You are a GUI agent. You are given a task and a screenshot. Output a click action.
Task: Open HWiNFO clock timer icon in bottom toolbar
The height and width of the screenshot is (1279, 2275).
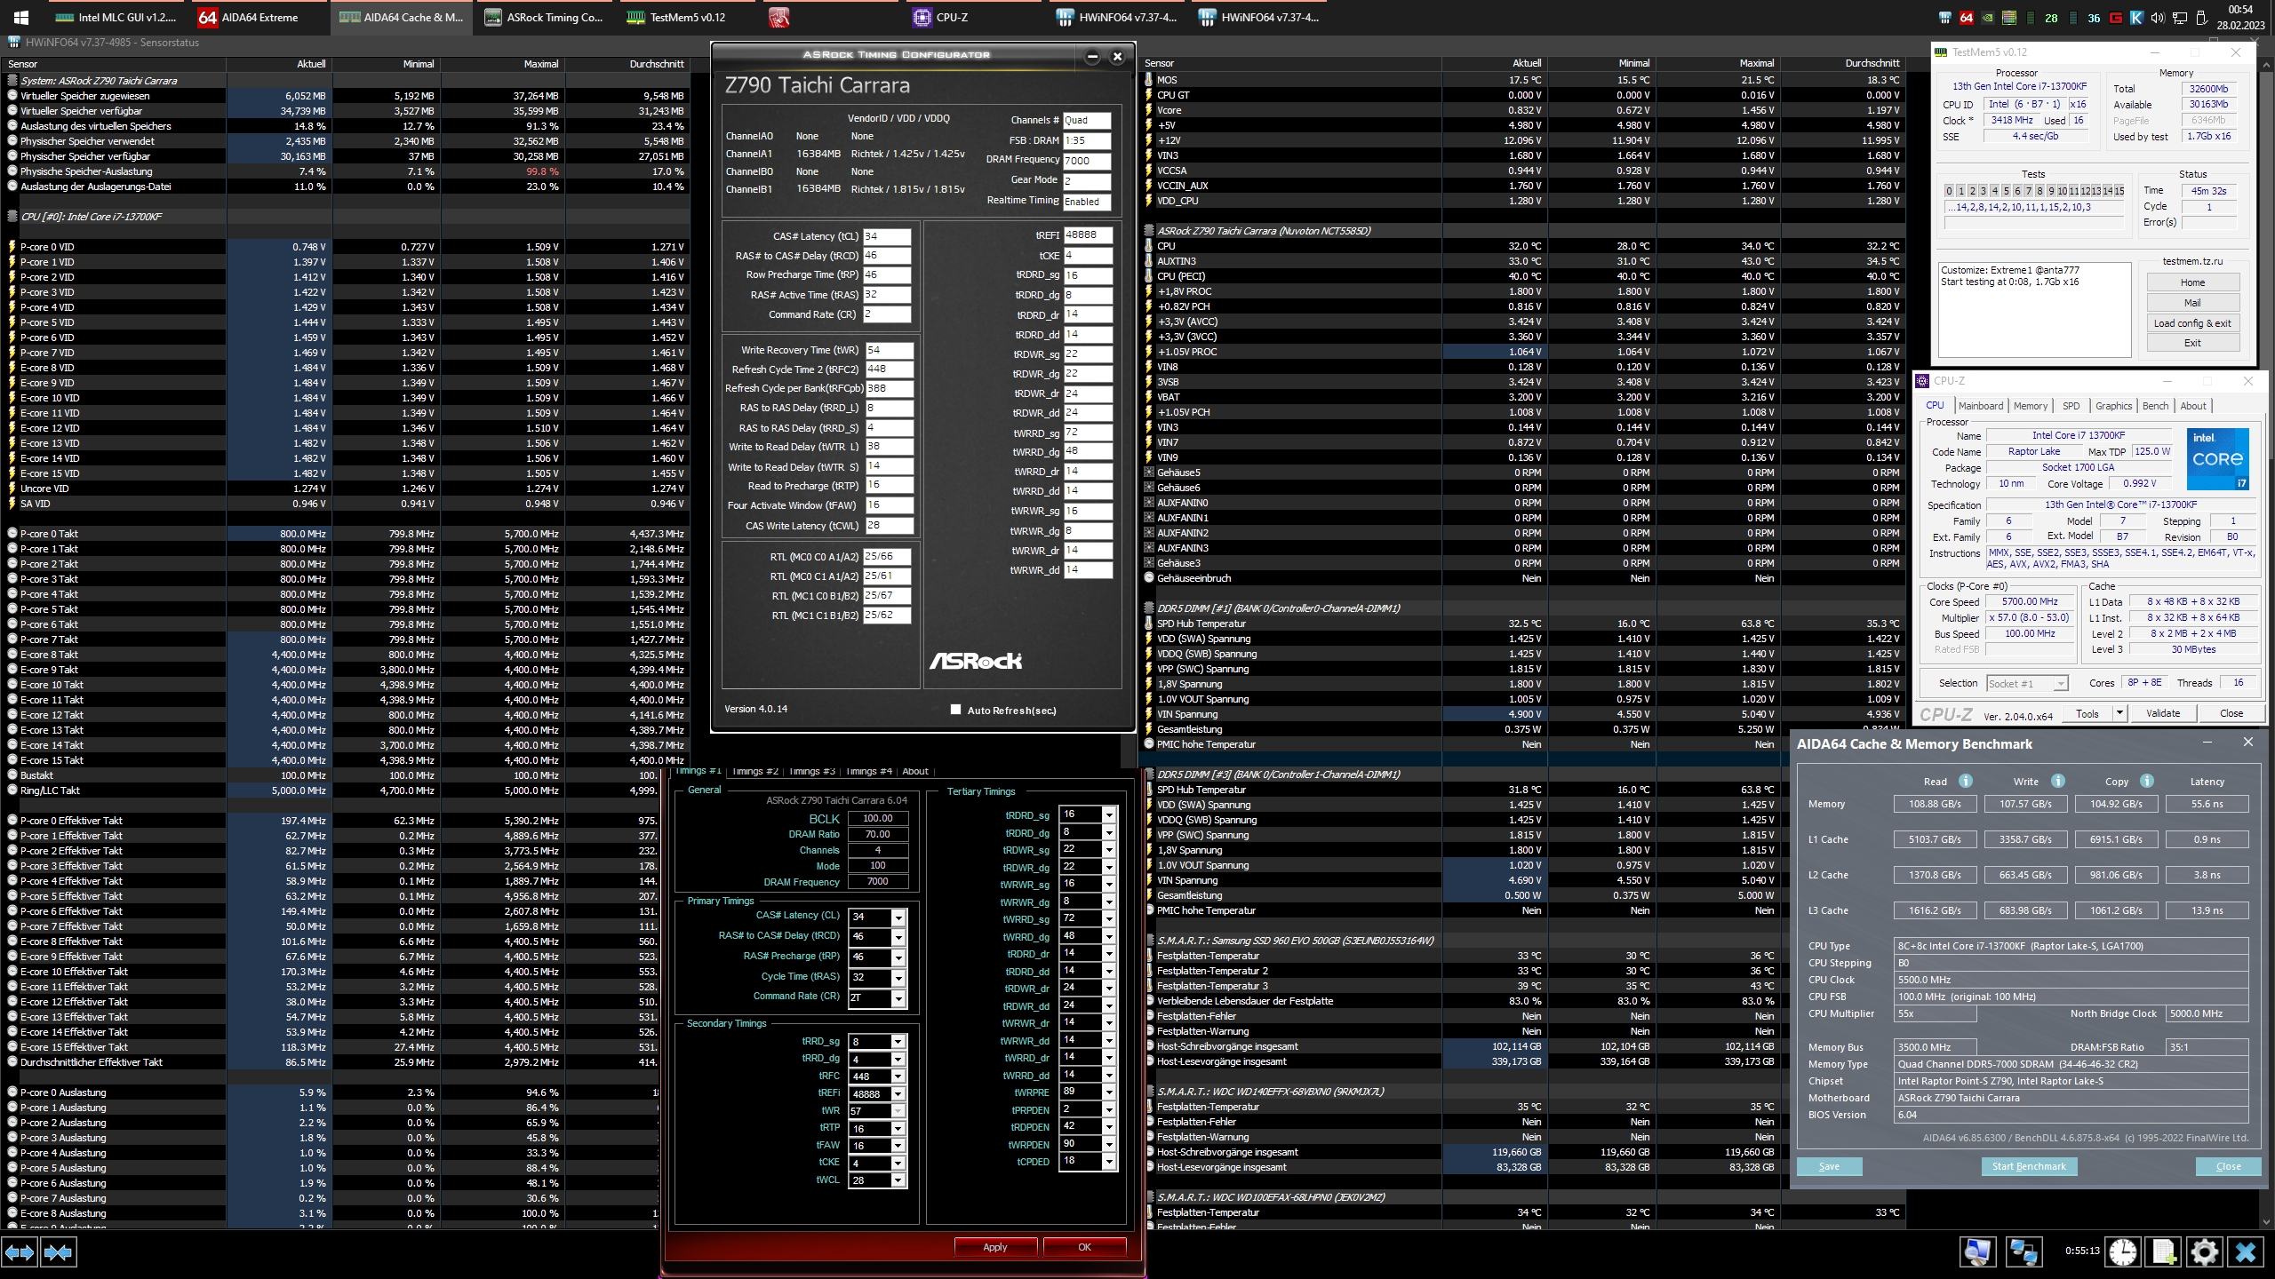pos(2122,1252)
